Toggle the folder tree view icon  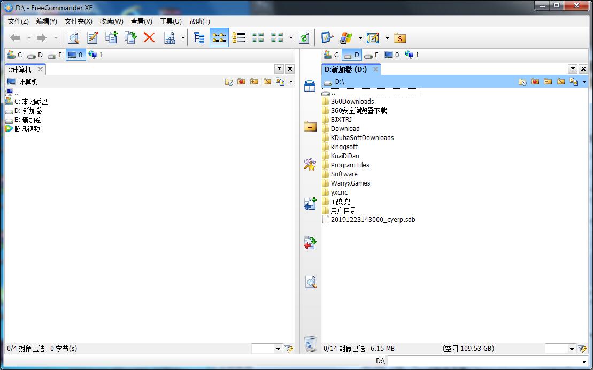point(199,38)
